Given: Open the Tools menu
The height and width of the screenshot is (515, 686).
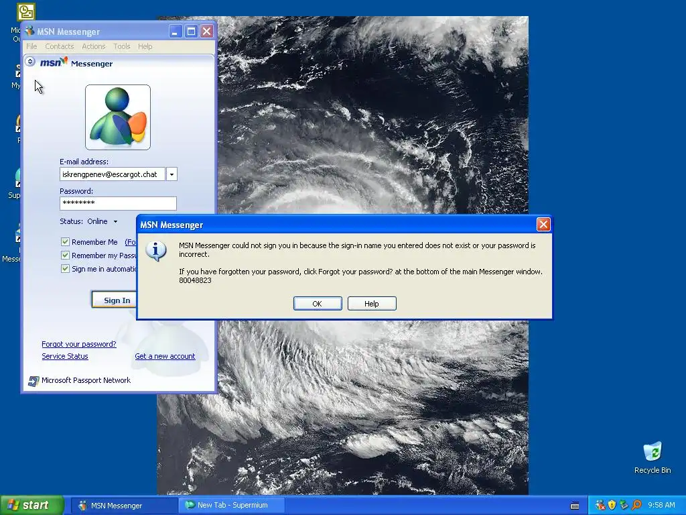Looking at the screenshot, I should pos(122,46).
